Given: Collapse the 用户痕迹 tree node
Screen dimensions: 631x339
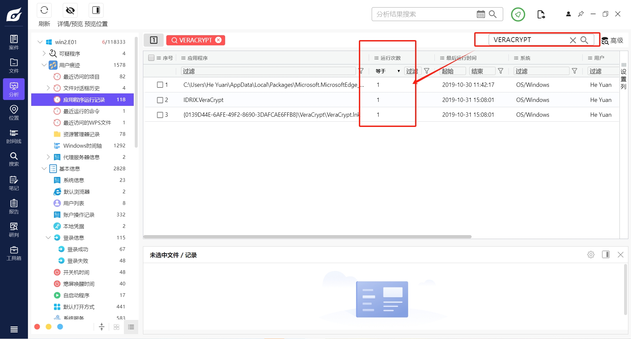Looking at the screenshot, I should [x=44, y=65].
